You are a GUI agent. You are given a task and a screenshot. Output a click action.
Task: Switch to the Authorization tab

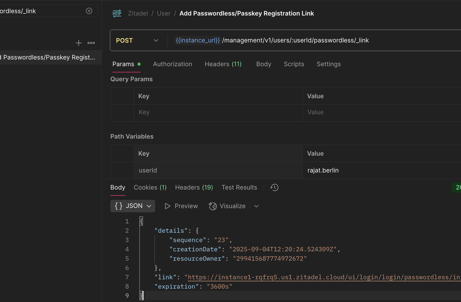172,64
